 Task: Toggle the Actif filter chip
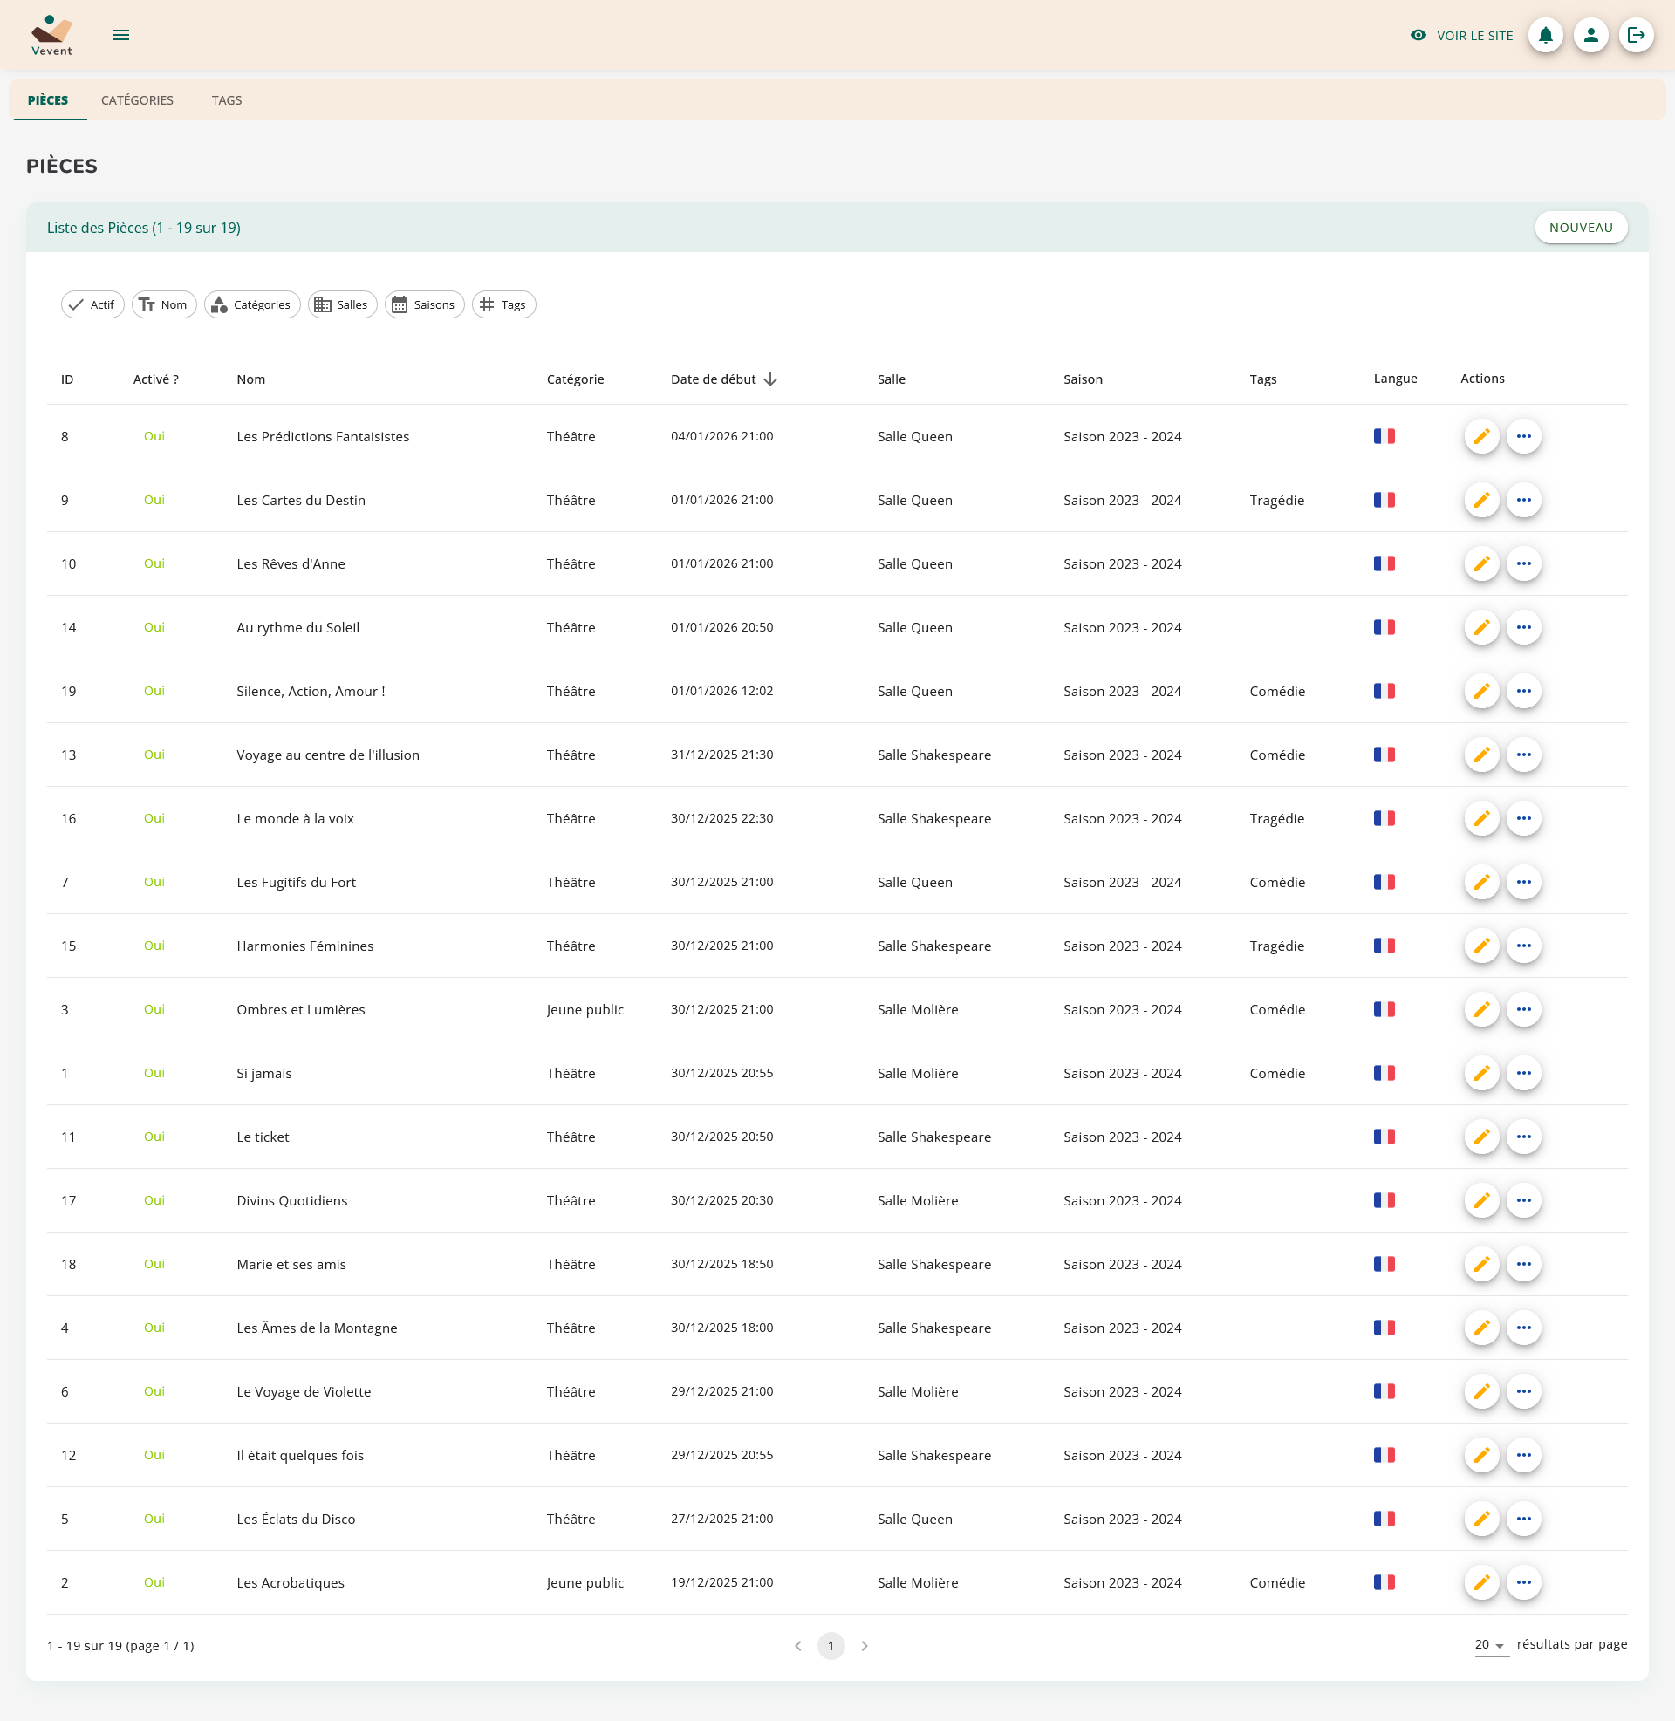(92, 304)
